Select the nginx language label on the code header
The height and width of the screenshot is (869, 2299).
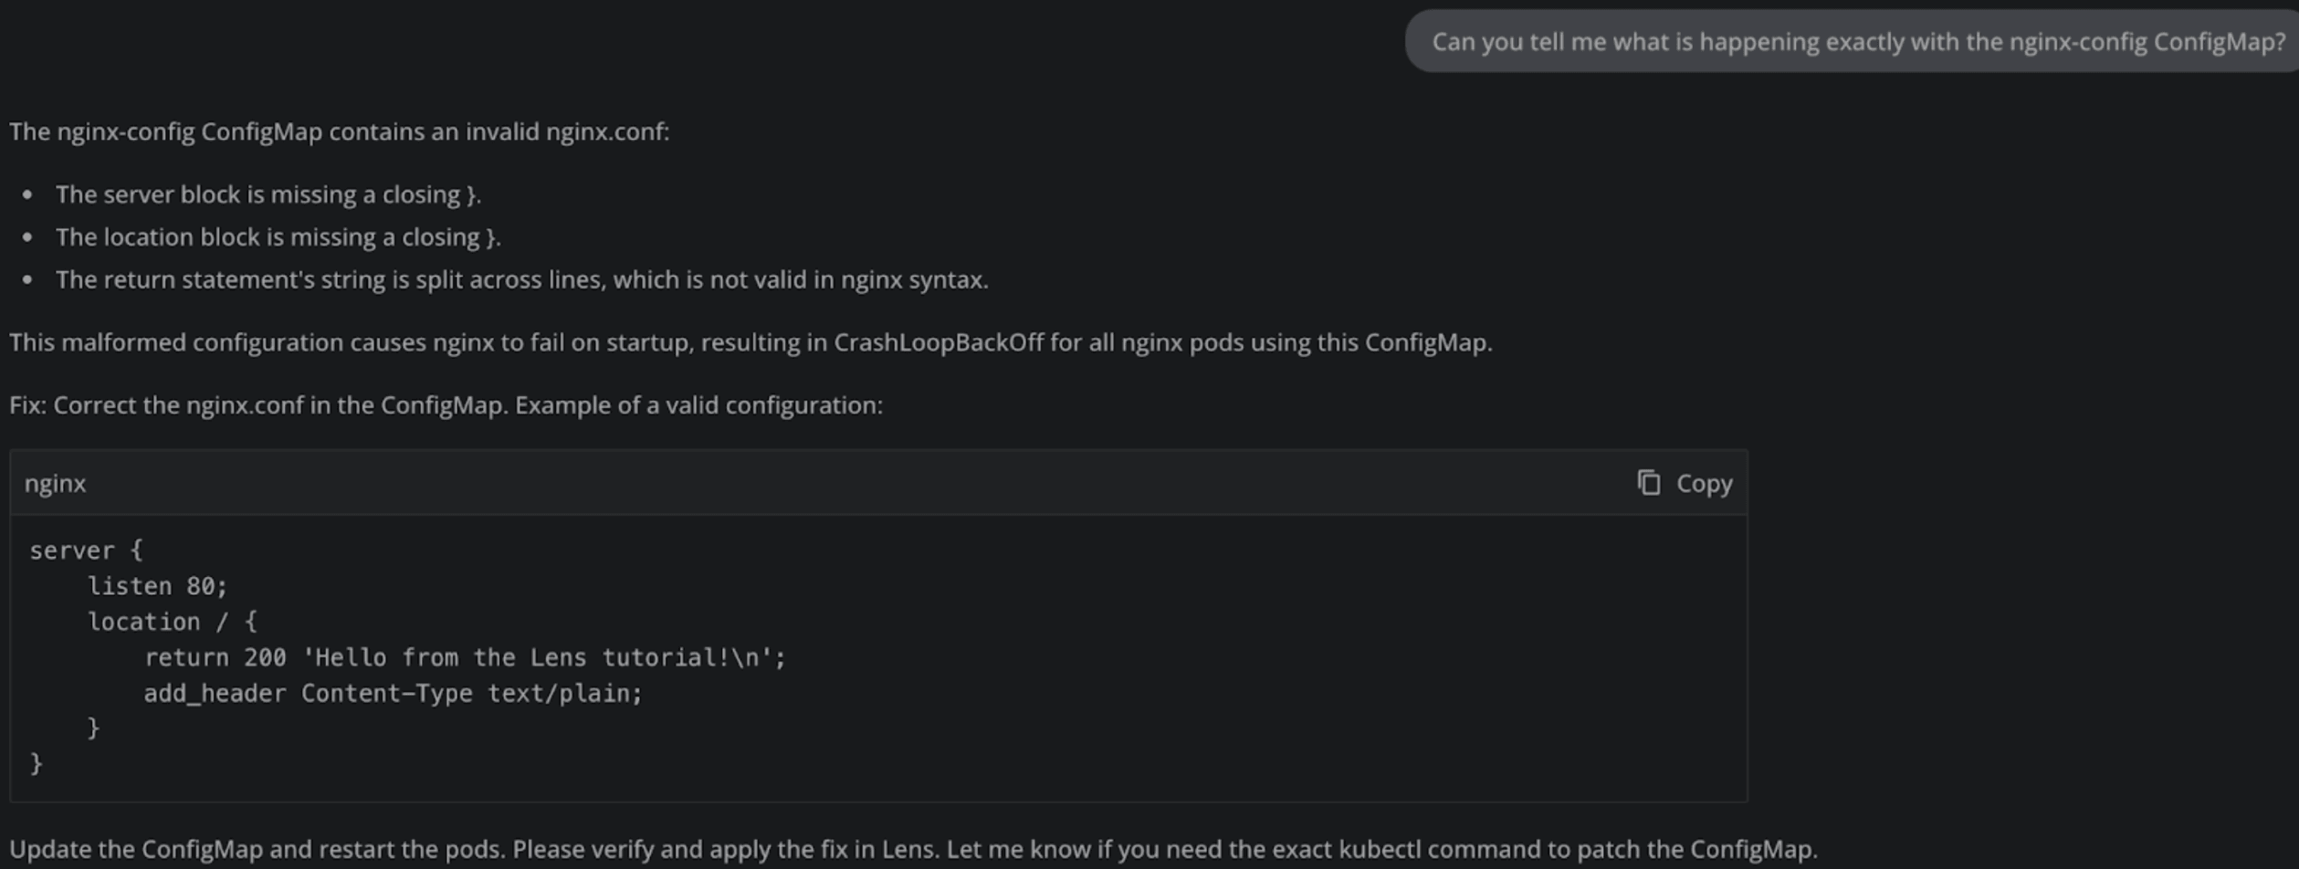click(55, 483)
